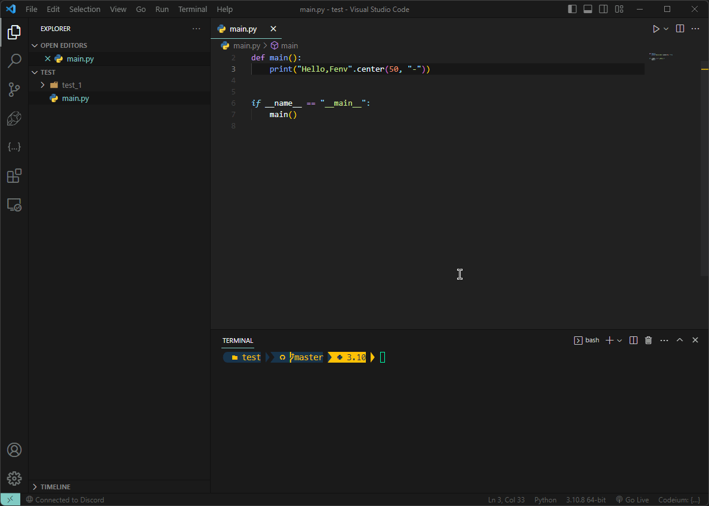The height and width of the screenshot is (506, 709).
Task: Toggle the bottom panel layout button
Action: (x=588, y=9)
